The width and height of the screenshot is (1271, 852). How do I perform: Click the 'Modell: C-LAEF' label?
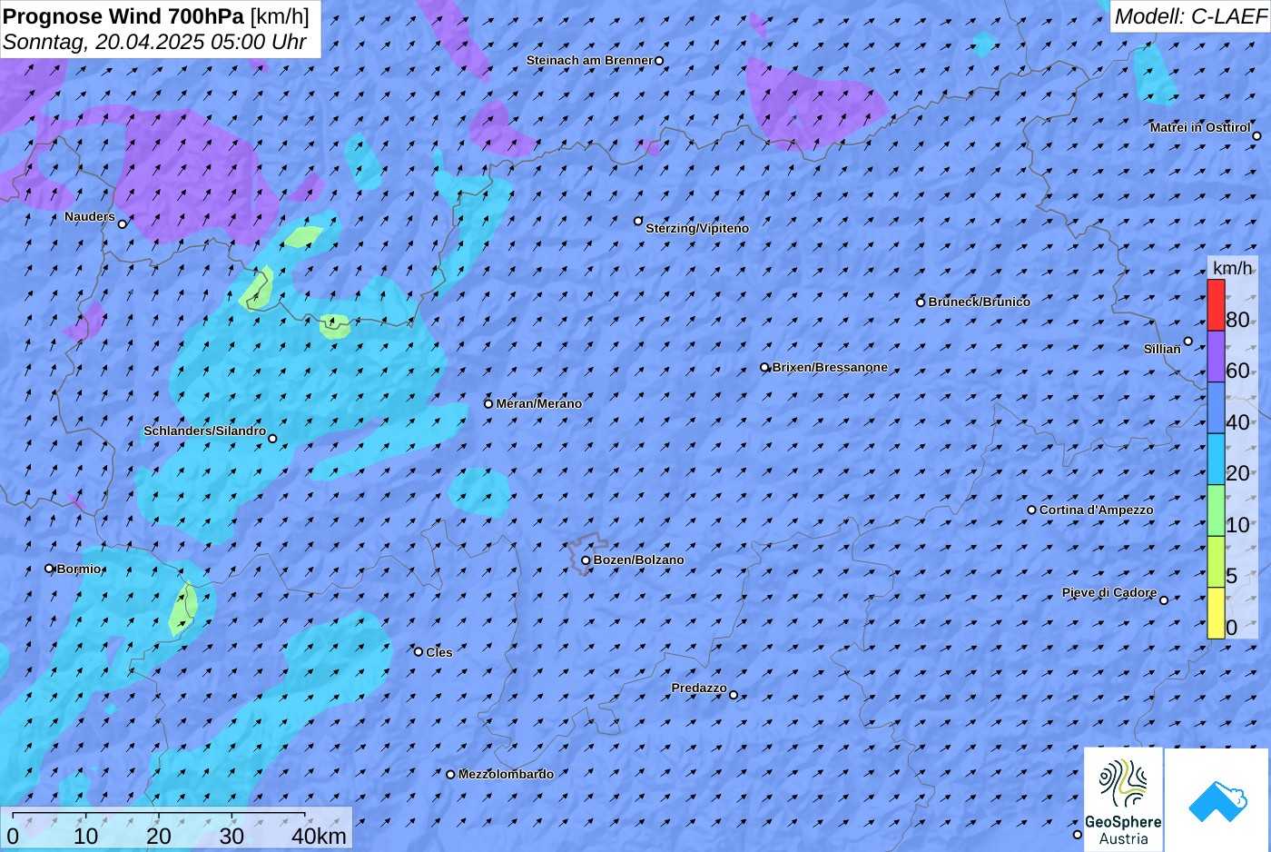point(1190,16)
